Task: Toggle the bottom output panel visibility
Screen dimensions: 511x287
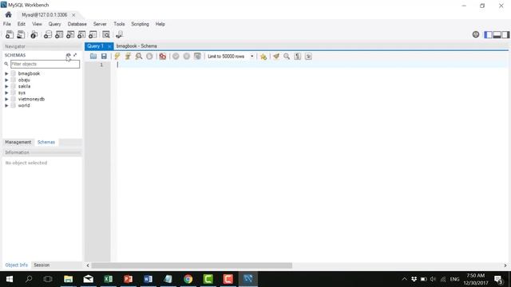Action: (497, 34)
